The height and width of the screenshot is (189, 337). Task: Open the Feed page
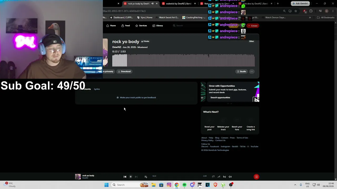[x=126, y=25]
